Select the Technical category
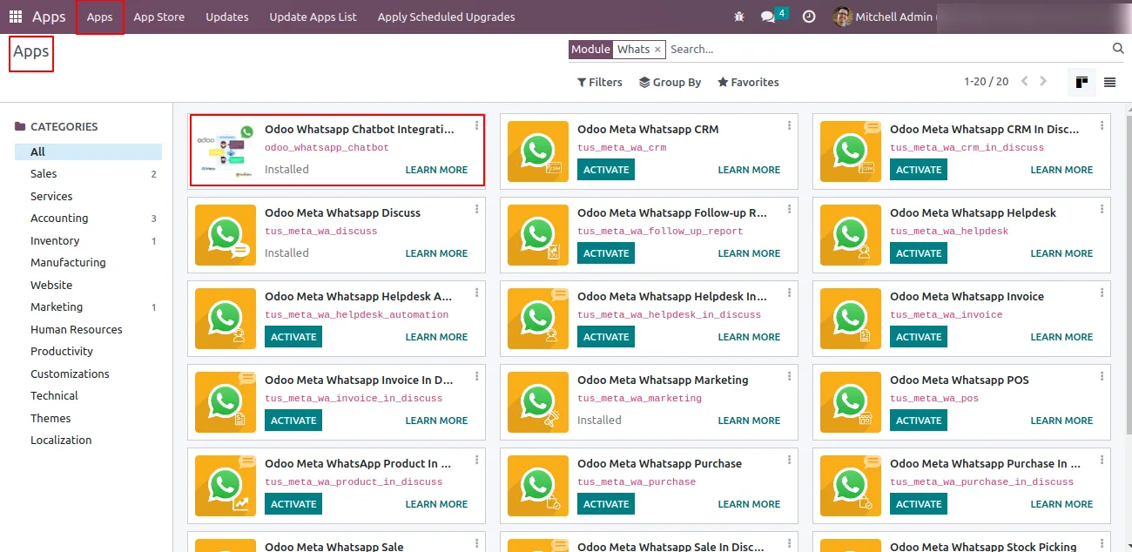The width and height of the screenshot is (1132, 552). (x=88, y=396)
